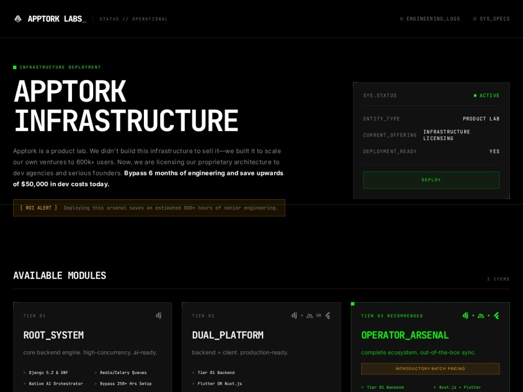Click the green Nuxt icon on OPERATOR_ARSENAL

[481, 316]
